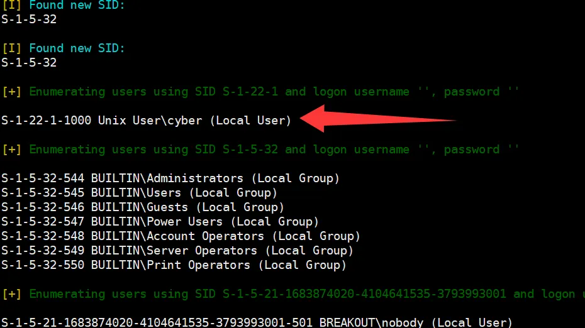Click the [+] marker before S-1-5-21 enumeration line

(x=11, y=294)
